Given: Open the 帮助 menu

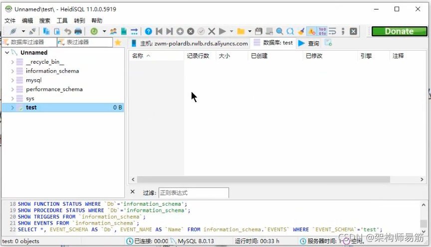Looking at the screenshot, I should [x=97, y=20].
